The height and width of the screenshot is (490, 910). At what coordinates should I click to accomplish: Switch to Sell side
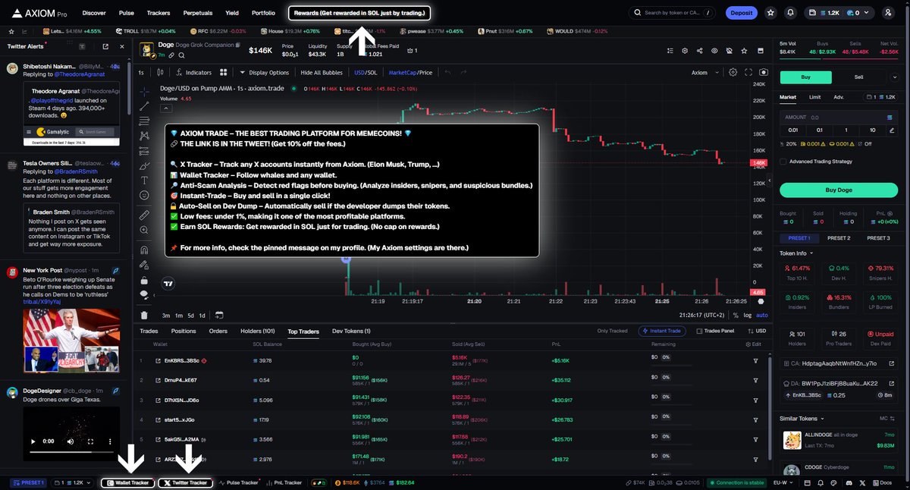click(859, 77)
